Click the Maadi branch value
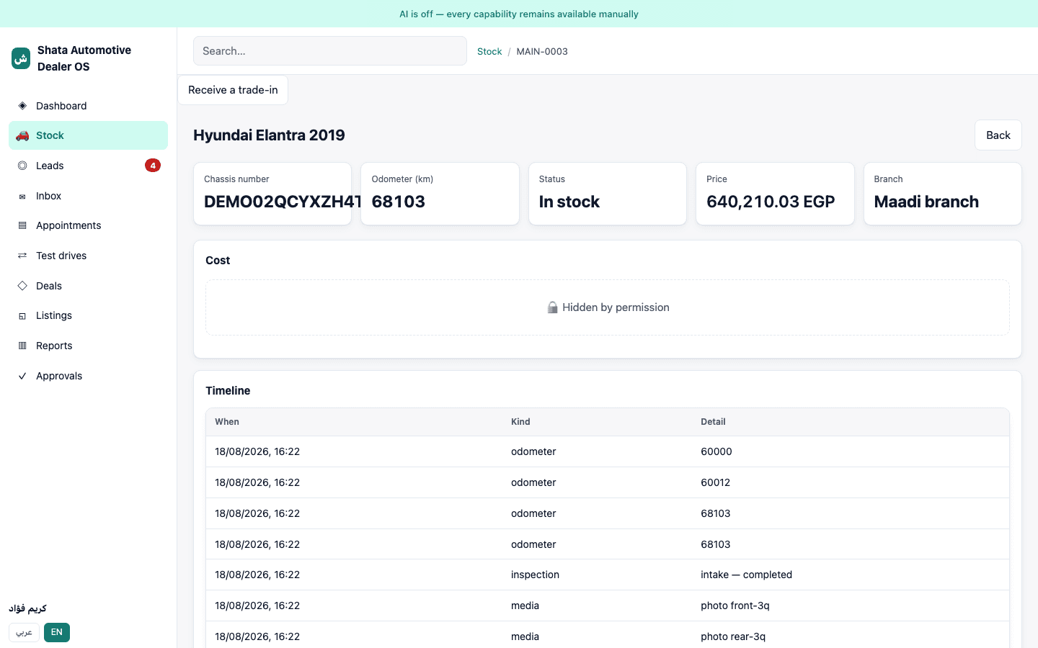Screen dimensions: 1038x648 tap(926, 202)
